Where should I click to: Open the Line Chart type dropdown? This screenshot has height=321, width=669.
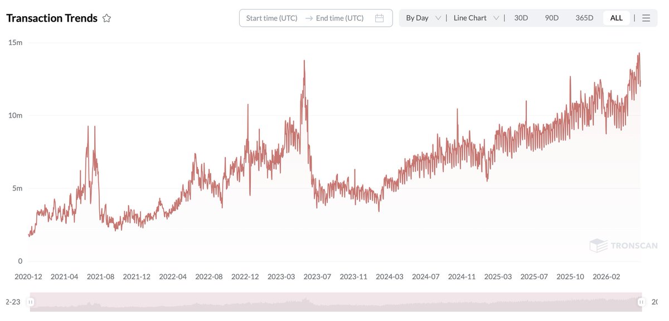[476, 18]
